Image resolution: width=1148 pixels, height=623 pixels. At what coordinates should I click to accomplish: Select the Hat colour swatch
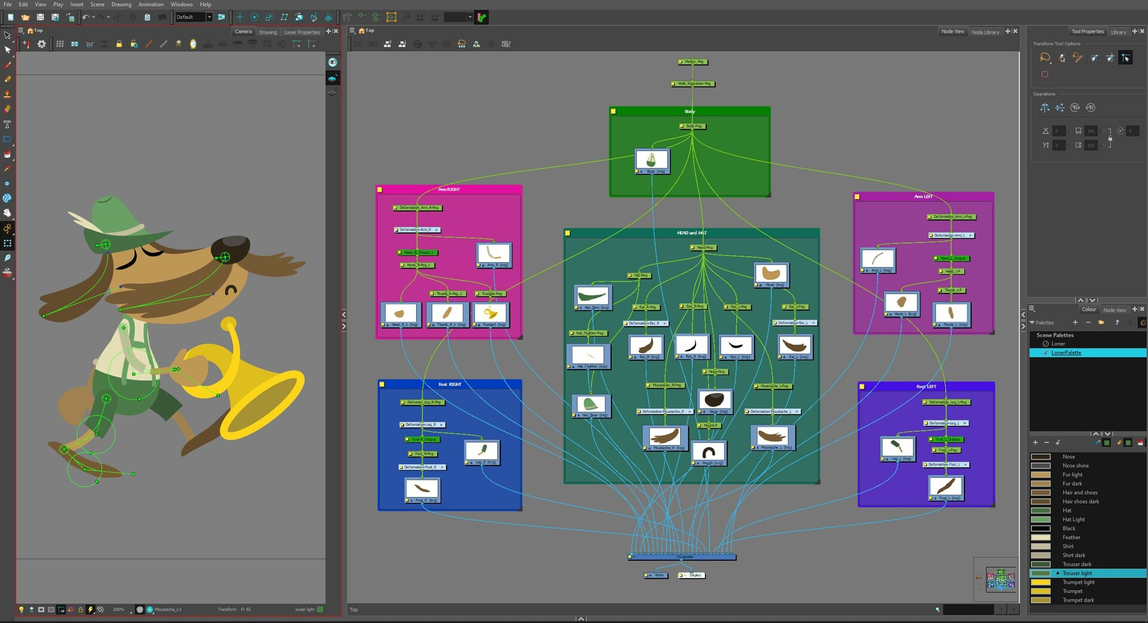1041,511
